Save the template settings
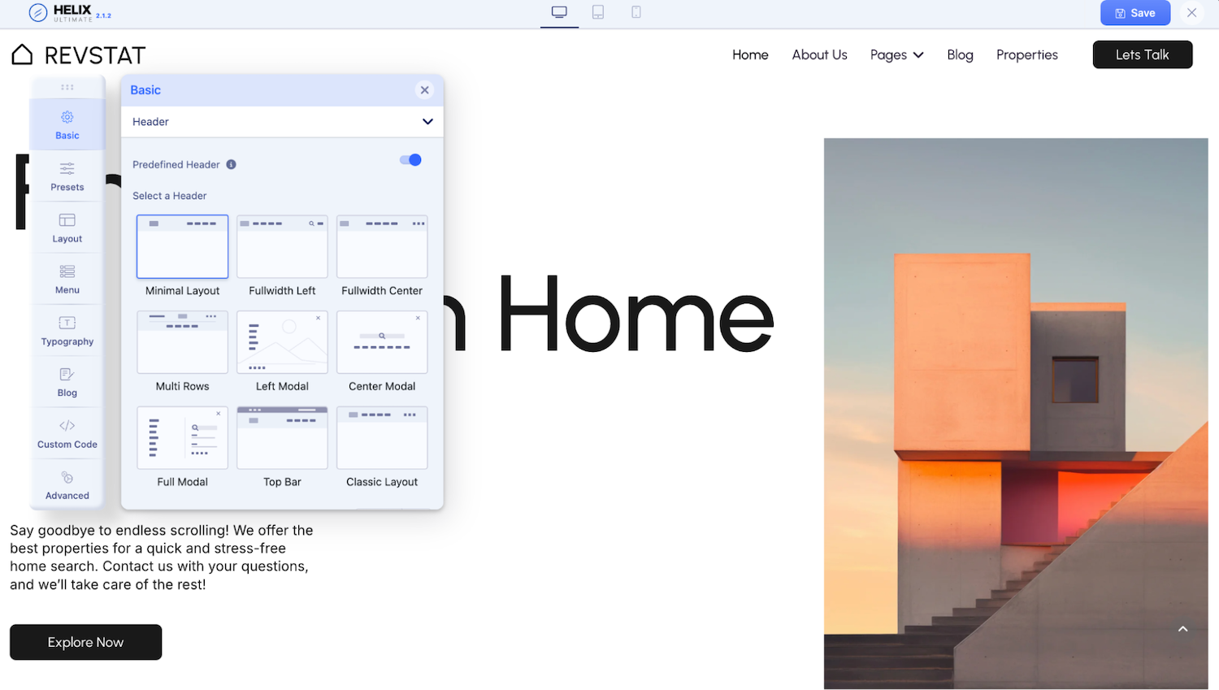Image resolution: width=1219 pixels, height=690 pixels. click(x=1134, y=13)
